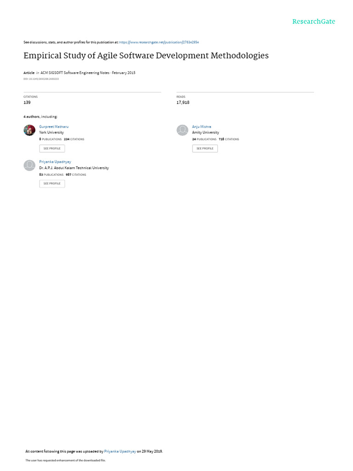Click 234 citations for Gurpreet Matharu
The height and width of the screenshot is (471, 353).
click(x=74, y=139)
